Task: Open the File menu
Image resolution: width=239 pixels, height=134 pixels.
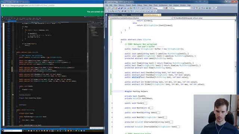Action: pos(107,5)
